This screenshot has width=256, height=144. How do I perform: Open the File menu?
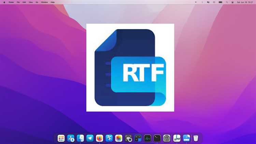pyautogui.click(x=18, y=2)
